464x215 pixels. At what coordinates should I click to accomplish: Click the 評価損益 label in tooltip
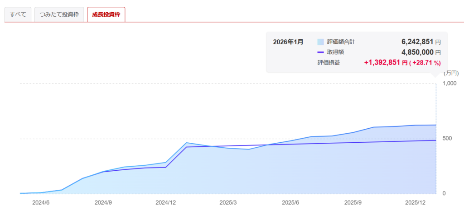coord(329,63)
